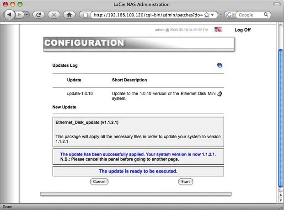Go to the browser home page
The width and height of the screenshot is (284, 210).
click(69, 15)
